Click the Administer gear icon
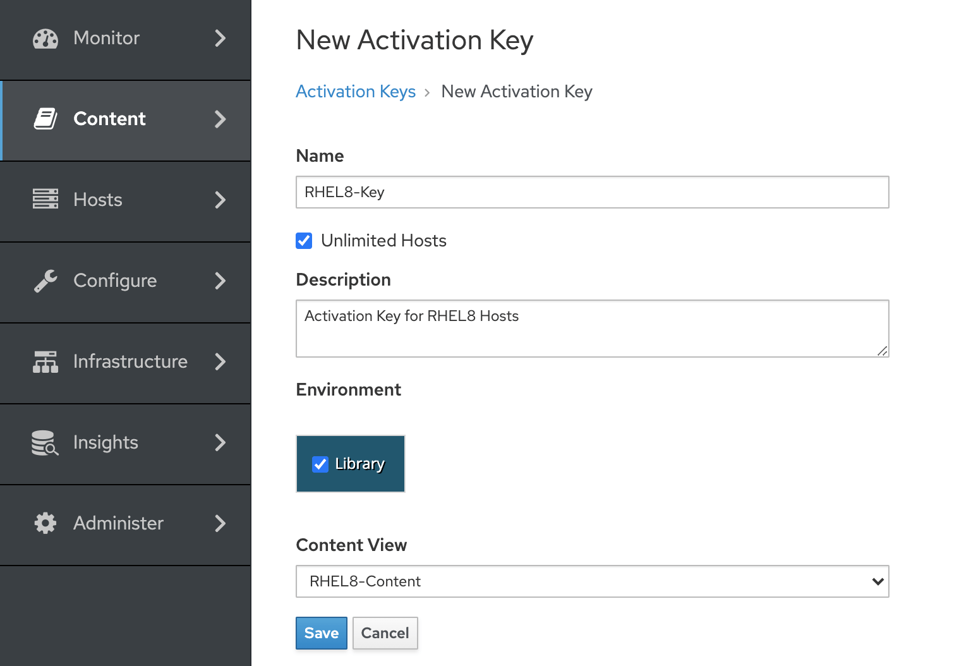 click(x=45, y=523)
